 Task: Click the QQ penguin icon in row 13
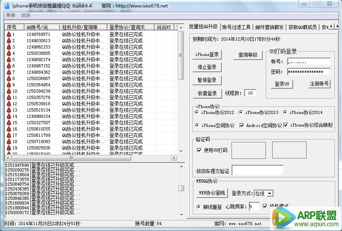9,110
